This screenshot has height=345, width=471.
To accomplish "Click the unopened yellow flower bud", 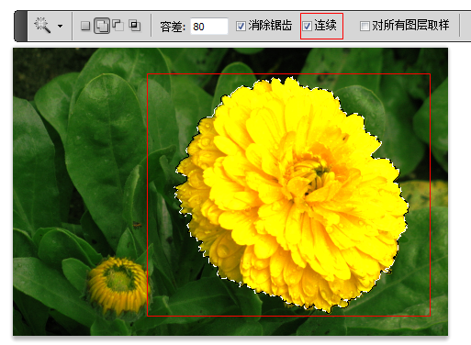I will [118, 286].
